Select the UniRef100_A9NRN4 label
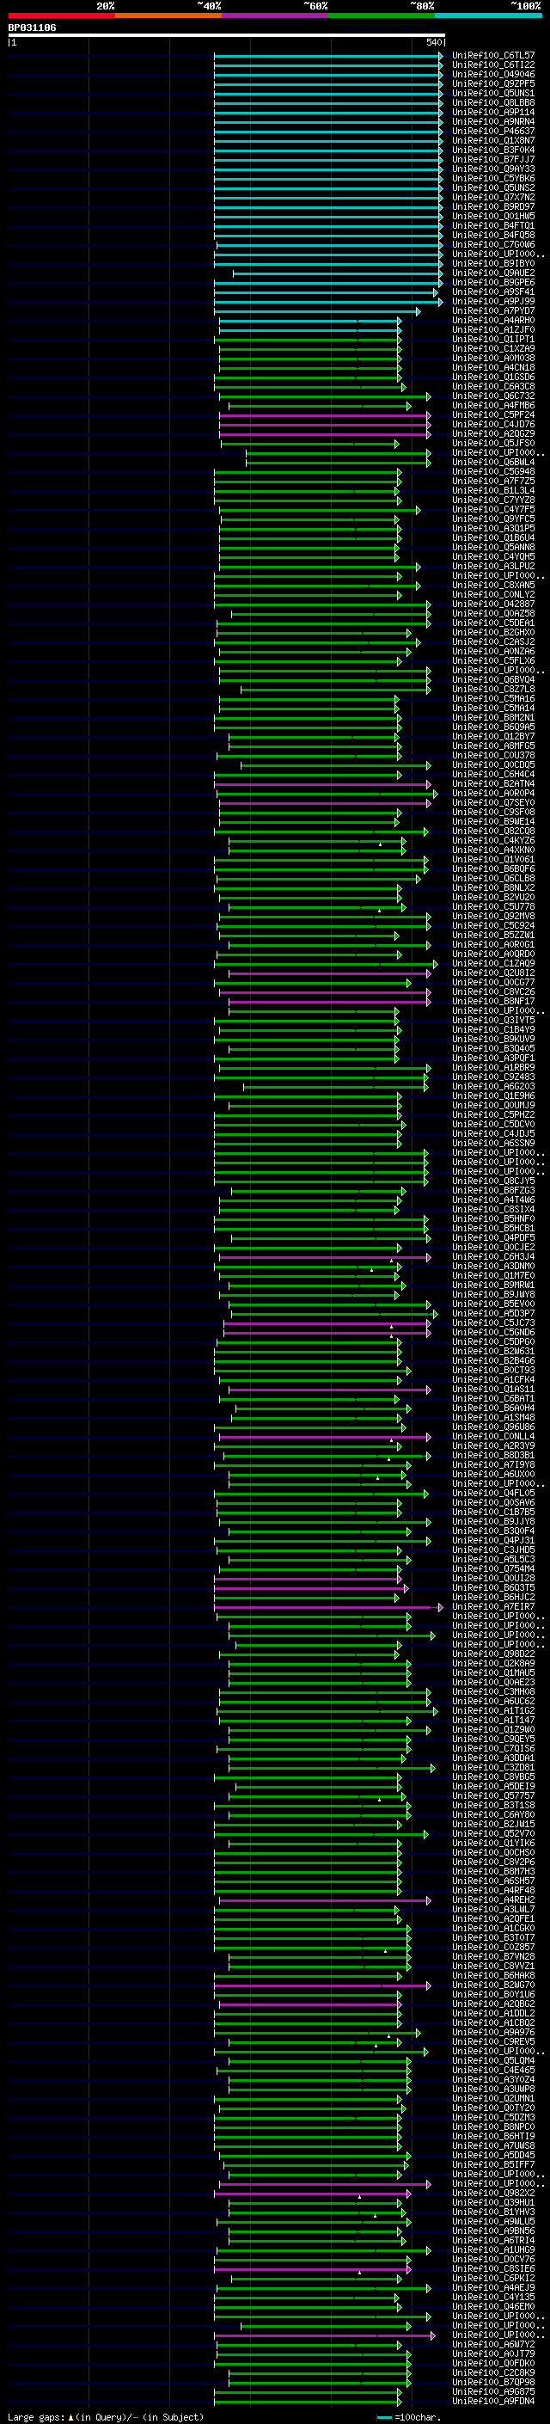Image resolution: width=550 pixels, height=2424 pixels. (x=493, y=121)
